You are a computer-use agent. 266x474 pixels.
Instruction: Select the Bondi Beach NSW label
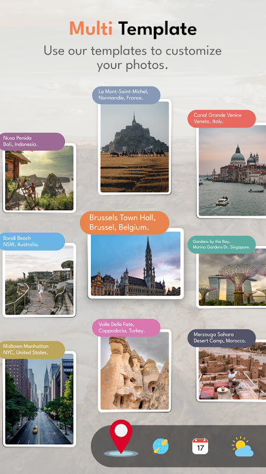tap(32, 241)
